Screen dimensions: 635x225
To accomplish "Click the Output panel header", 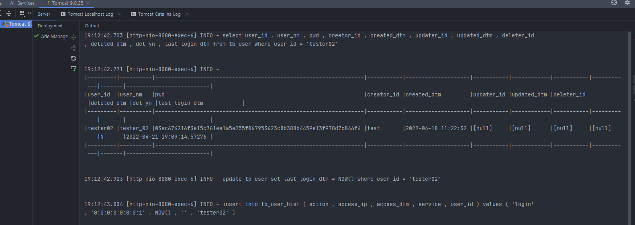I will [92, 26].
